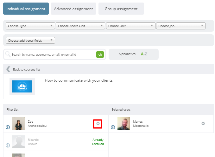215x157 pixels.
Task: Click the back chevron arrow icon
Action: 8,69
